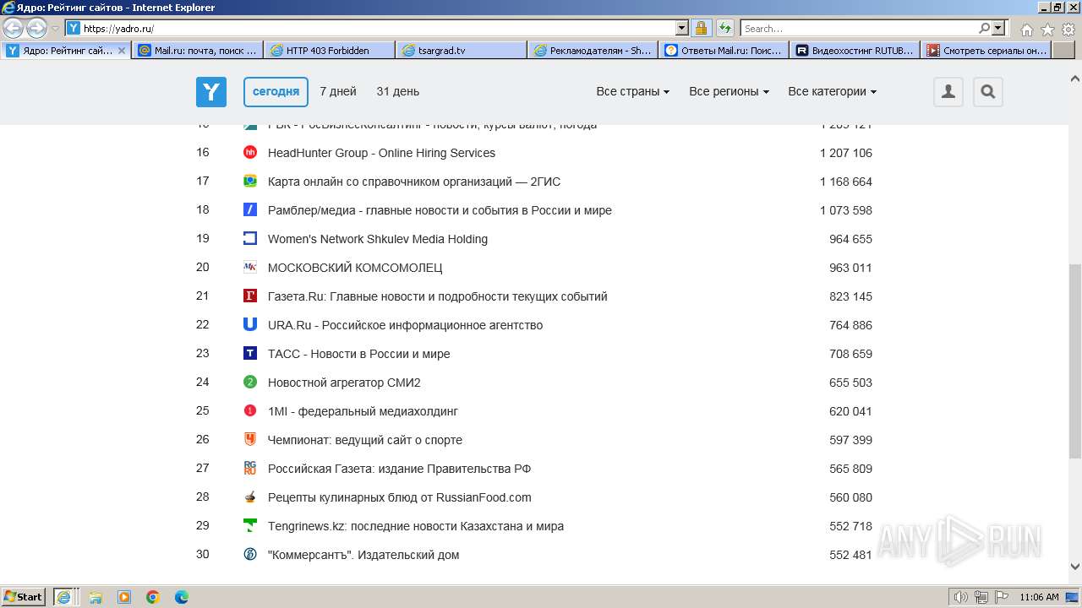
Task: Click the Rossiyskaya Gazeta favicon
Action: [x=250, y=469]
